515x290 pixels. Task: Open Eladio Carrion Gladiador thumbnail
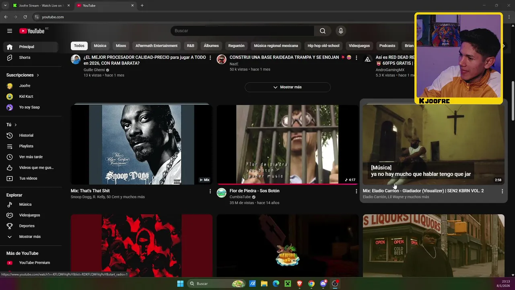(x=433, y=145)
